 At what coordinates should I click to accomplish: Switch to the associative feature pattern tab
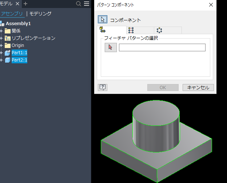112,30
